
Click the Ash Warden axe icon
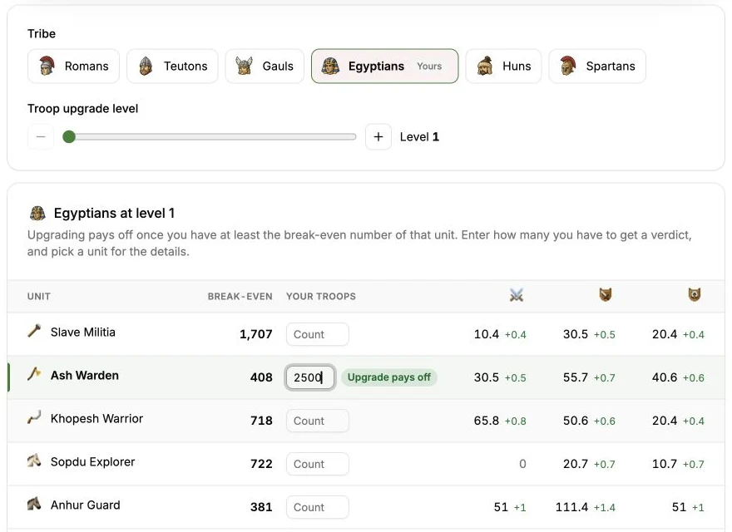coord(34,374)
